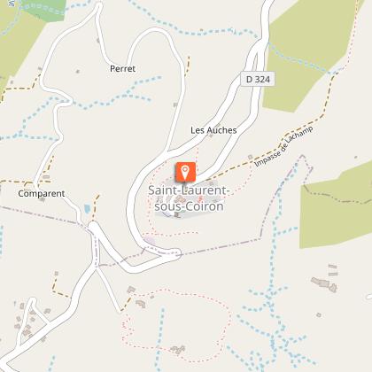Screen dimensions: 372x372
Task: Click the green area below Impasse de Lachamp
Action: click(x=334, y=206)
